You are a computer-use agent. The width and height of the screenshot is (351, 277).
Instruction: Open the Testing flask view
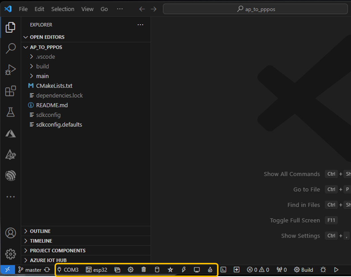point(10,112)
